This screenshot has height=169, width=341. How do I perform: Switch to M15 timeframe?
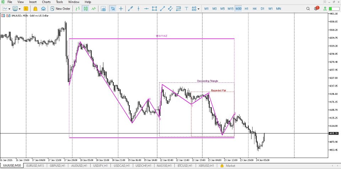(x=231, y=9)
